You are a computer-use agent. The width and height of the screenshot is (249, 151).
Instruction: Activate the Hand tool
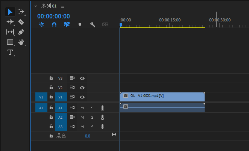[21, 42]
